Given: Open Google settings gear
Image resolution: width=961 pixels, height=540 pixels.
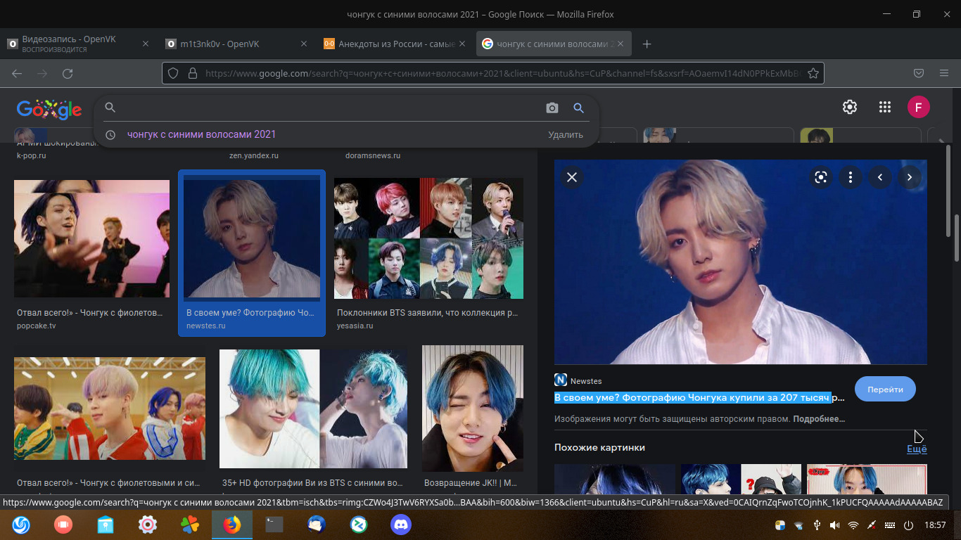Looking at the screenshot, I should (x=850, y=107).
